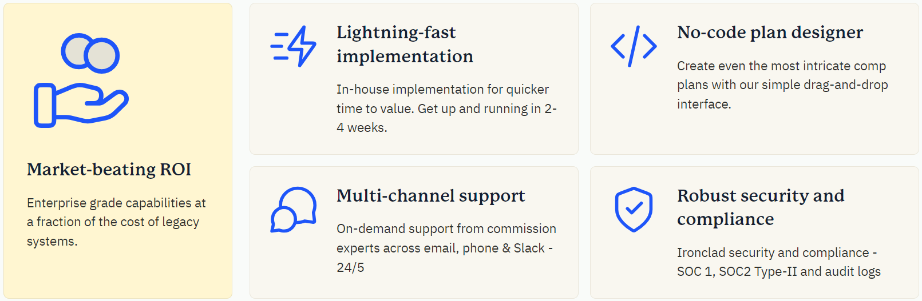Click the enterprise grade capabilities description
Screen dimensions: 922x301
click(116, 222)
